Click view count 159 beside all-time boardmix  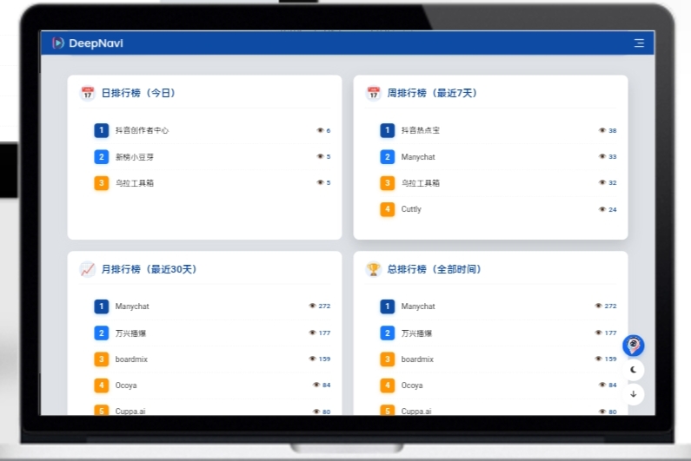click(610, 359)
